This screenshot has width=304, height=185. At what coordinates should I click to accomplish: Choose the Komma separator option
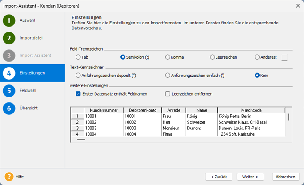pyautogui.click(x=168, y=57)
